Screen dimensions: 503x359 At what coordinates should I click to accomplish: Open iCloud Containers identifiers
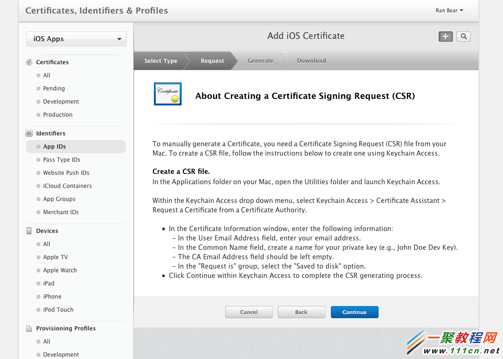(x=67, y=186)
